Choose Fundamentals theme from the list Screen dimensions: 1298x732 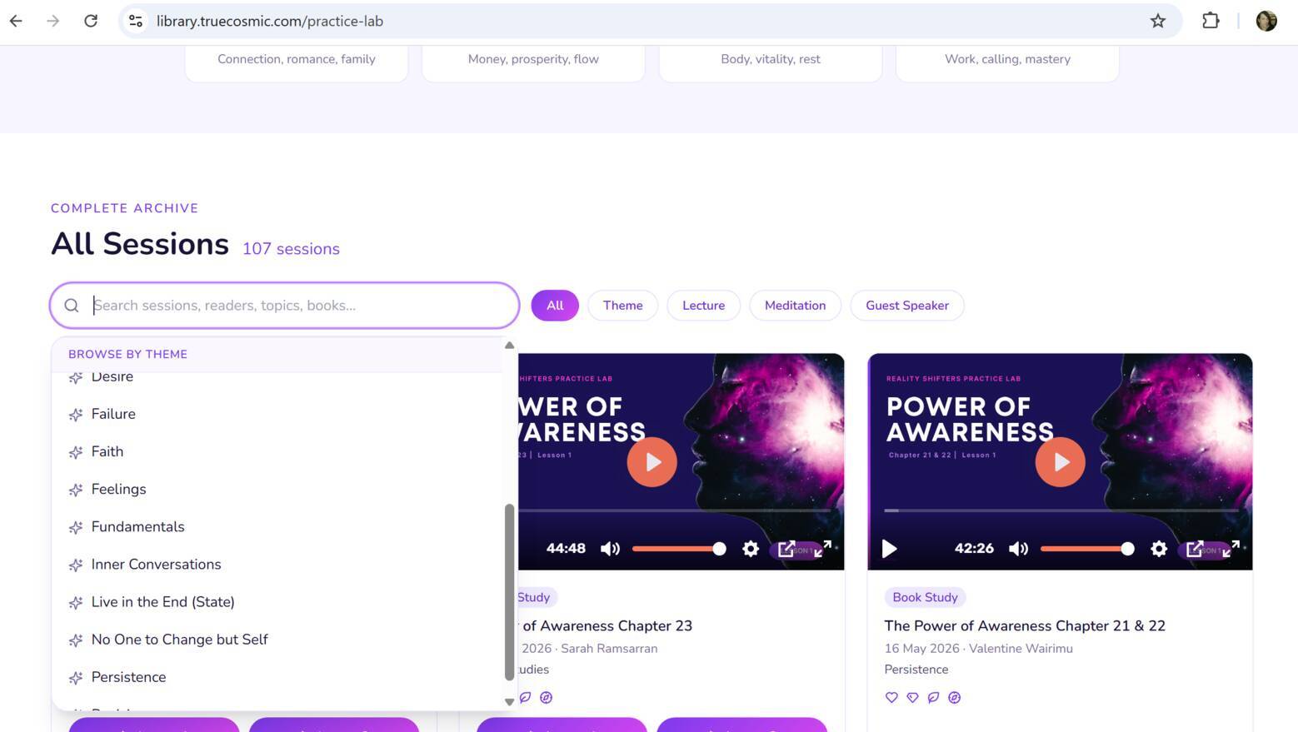point(278,526)
